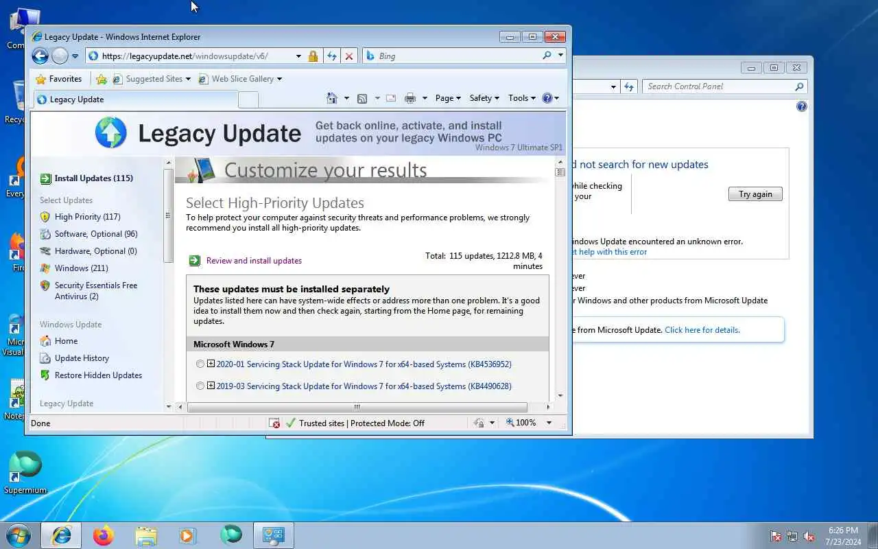Open the Home button dropdown arrow
Screen dimensions: 878x549
click(346, 98)
